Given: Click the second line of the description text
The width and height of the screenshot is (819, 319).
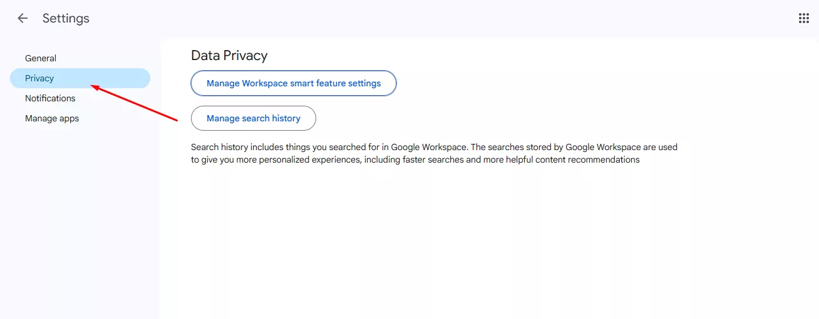Looking at the screenshot, I should point(415,159).
